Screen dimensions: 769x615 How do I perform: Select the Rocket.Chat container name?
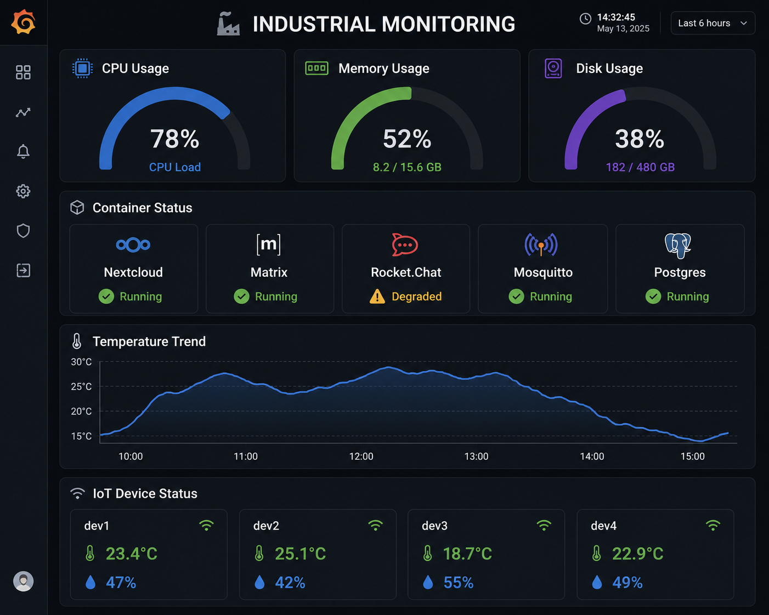pos(406,272)
